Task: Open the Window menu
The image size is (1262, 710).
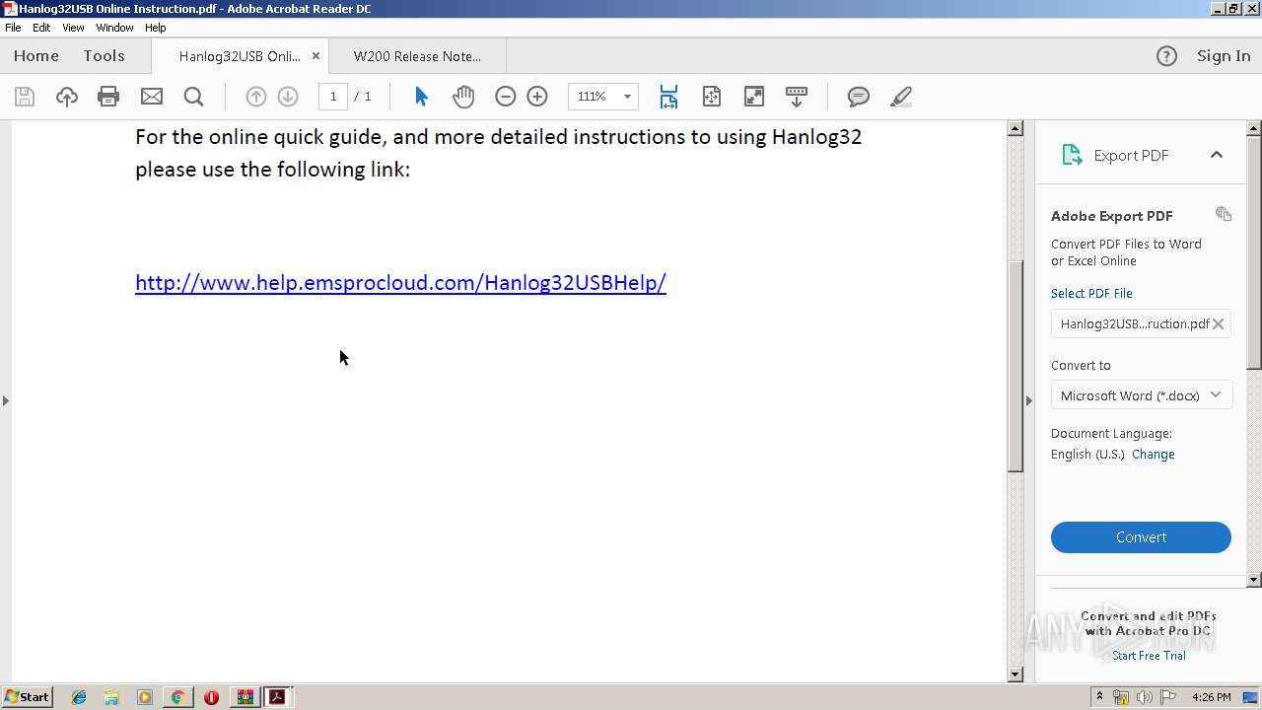Action: tap(114, 28)
